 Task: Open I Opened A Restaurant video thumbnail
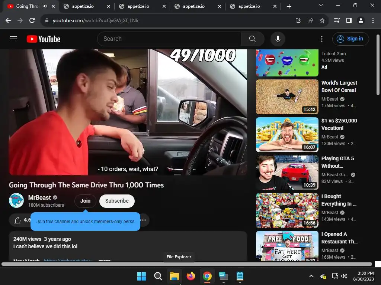(x=287, y=246)
